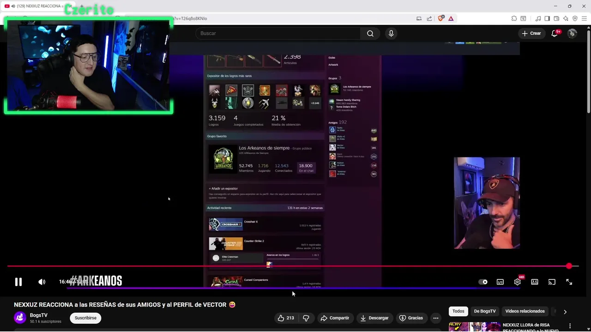Viewport: 591px width, 332px height.
Task: Open Brave VPN shield icon
Action: coord(575,18)
